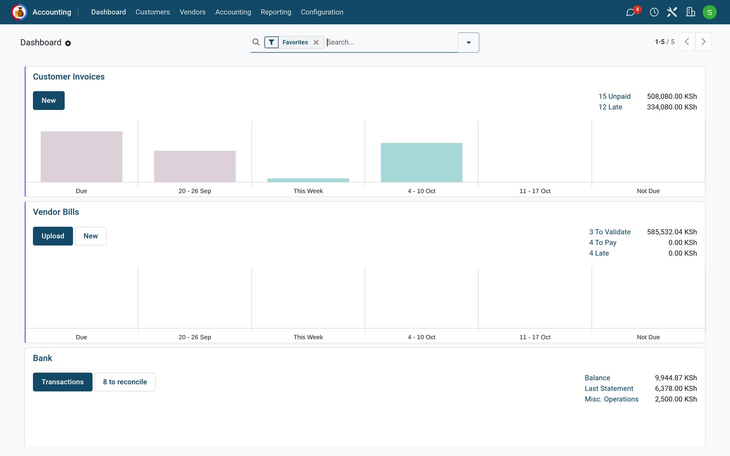Screen dimensions: 730x456
Task: Go to the previous page arrow
Action: (687, 42)
